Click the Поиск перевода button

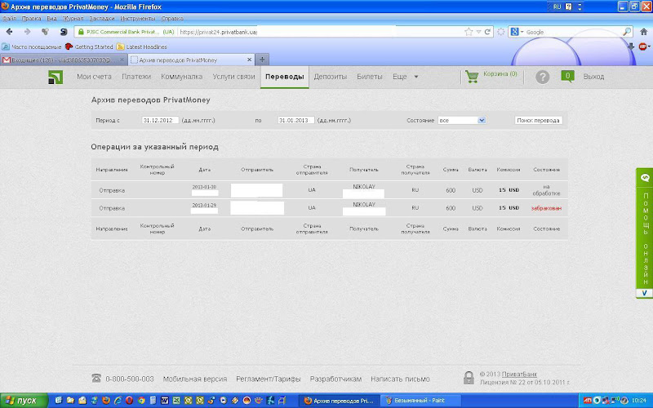[539, 120]
